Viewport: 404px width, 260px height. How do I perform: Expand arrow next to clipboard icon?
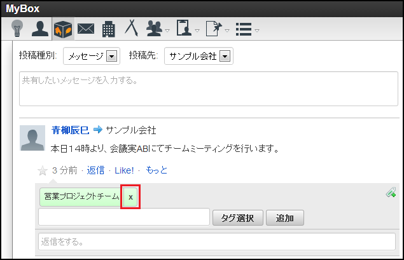197,31
